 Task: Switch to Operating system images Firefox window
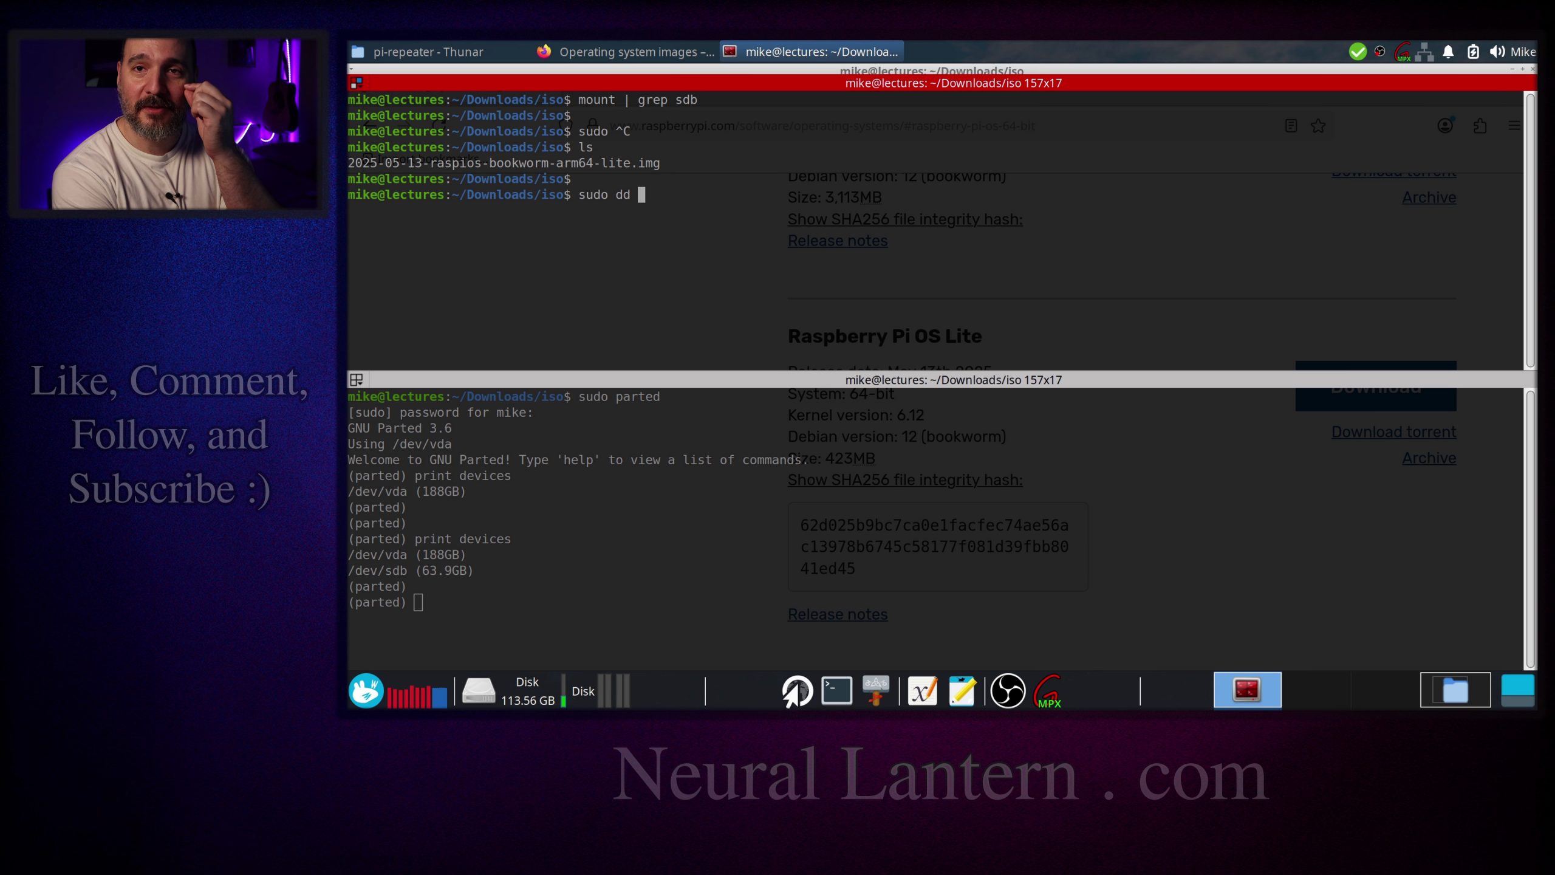click(626, 52)
